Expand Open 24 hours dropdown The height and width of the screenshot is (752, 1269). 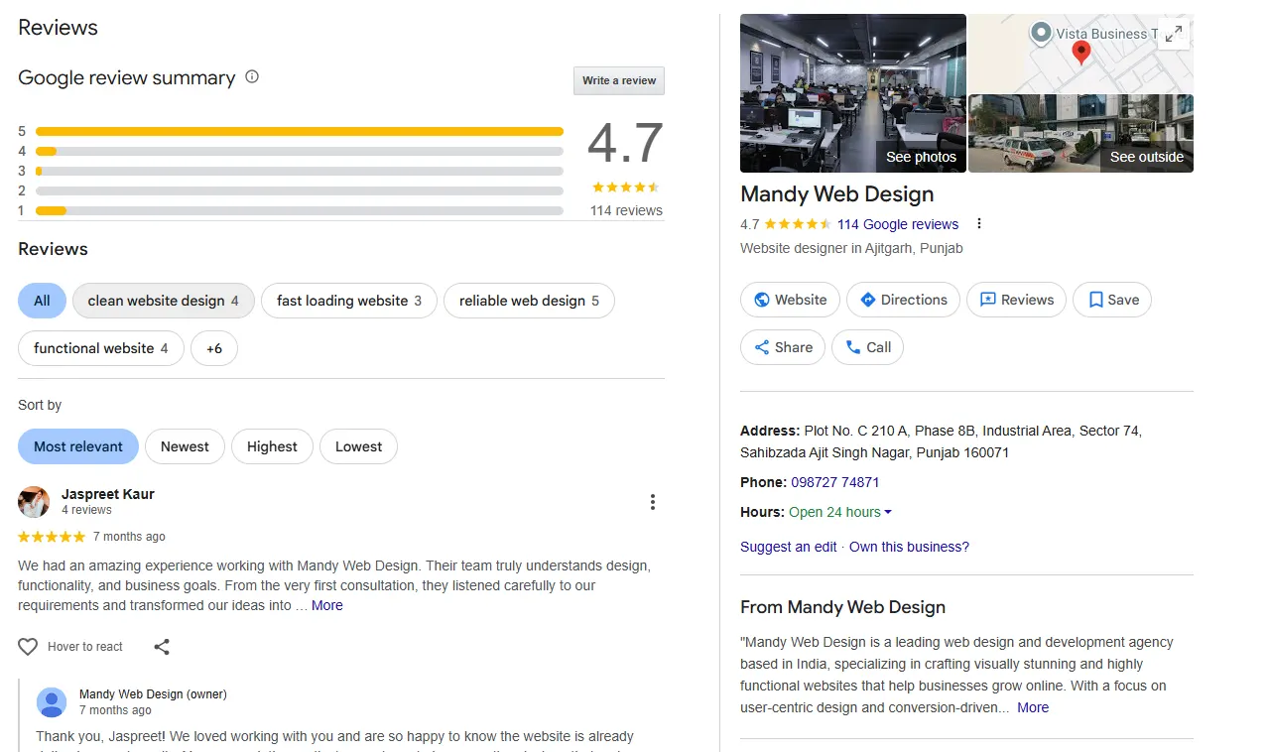(x=840, y=512)
